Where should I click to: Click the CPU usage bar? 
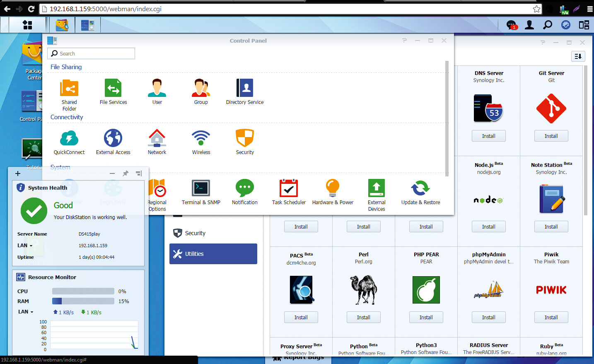[x=83, y=291]
